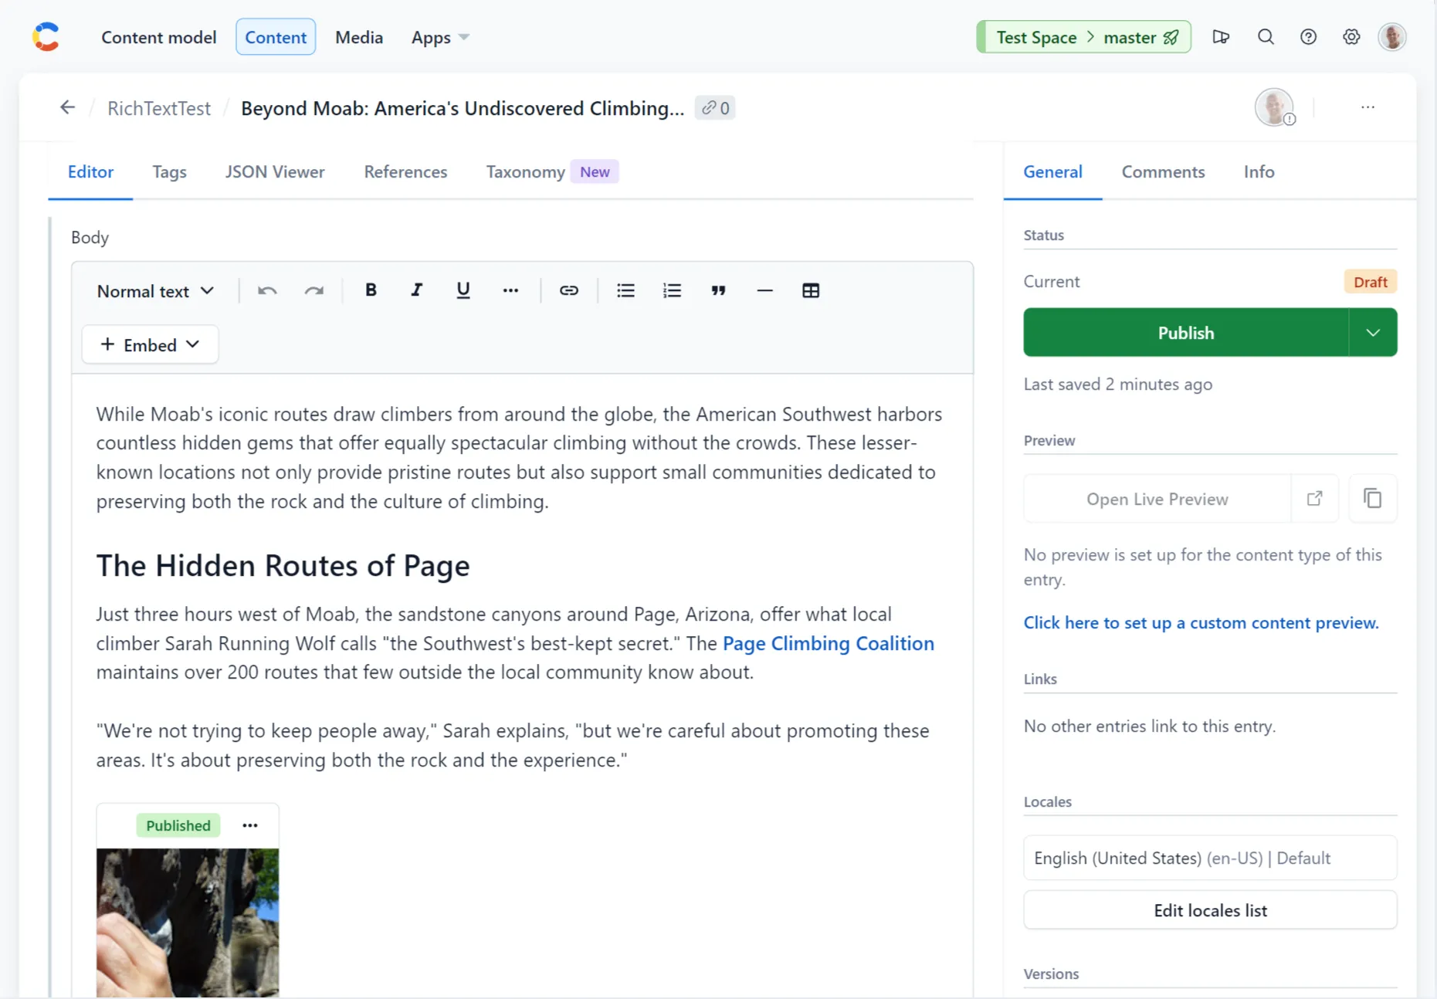Click the green Publish button

[1186, 333]
